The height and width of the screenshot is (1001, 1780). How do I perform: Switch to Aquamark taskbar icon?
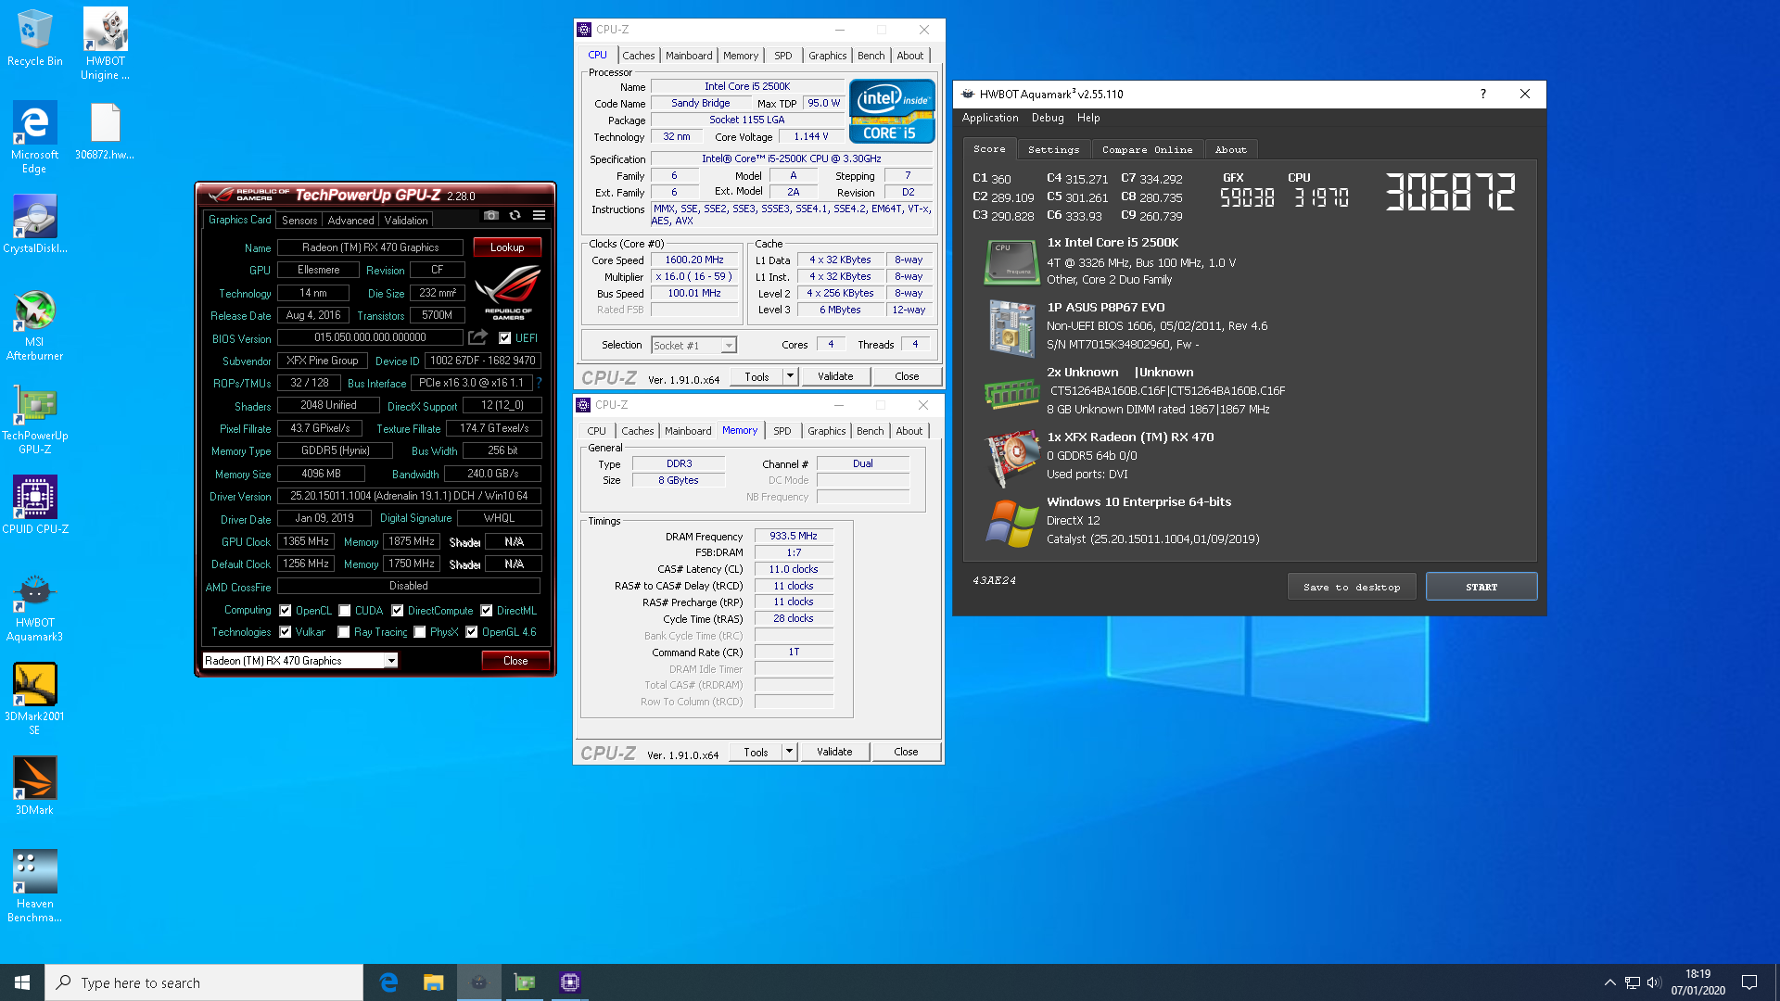pyautogui.click(x=478, y=982)
